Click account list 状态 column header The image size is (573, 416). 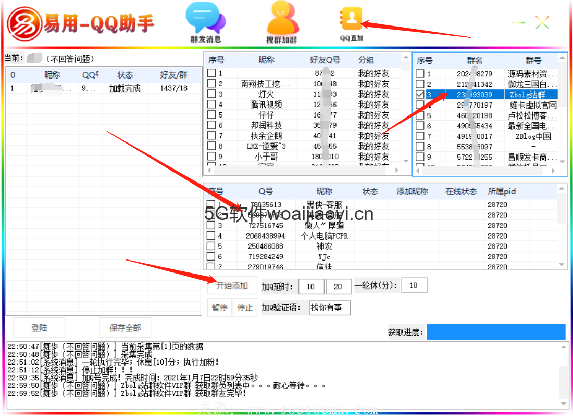126,75
